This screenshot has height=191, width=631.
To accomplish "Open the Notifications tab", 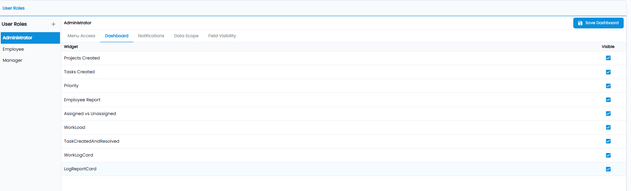I will click(x=151, y=36).
